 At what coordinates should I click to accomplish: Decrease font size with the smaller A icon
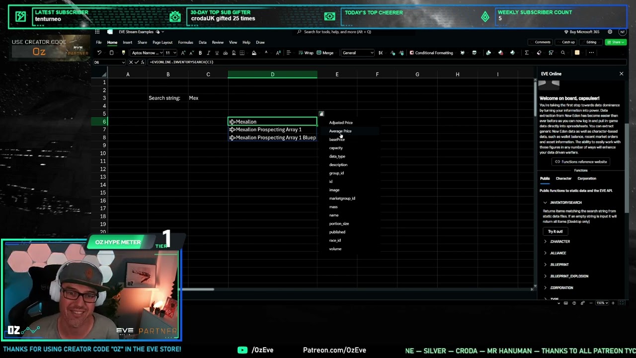(x=191, y=53)
